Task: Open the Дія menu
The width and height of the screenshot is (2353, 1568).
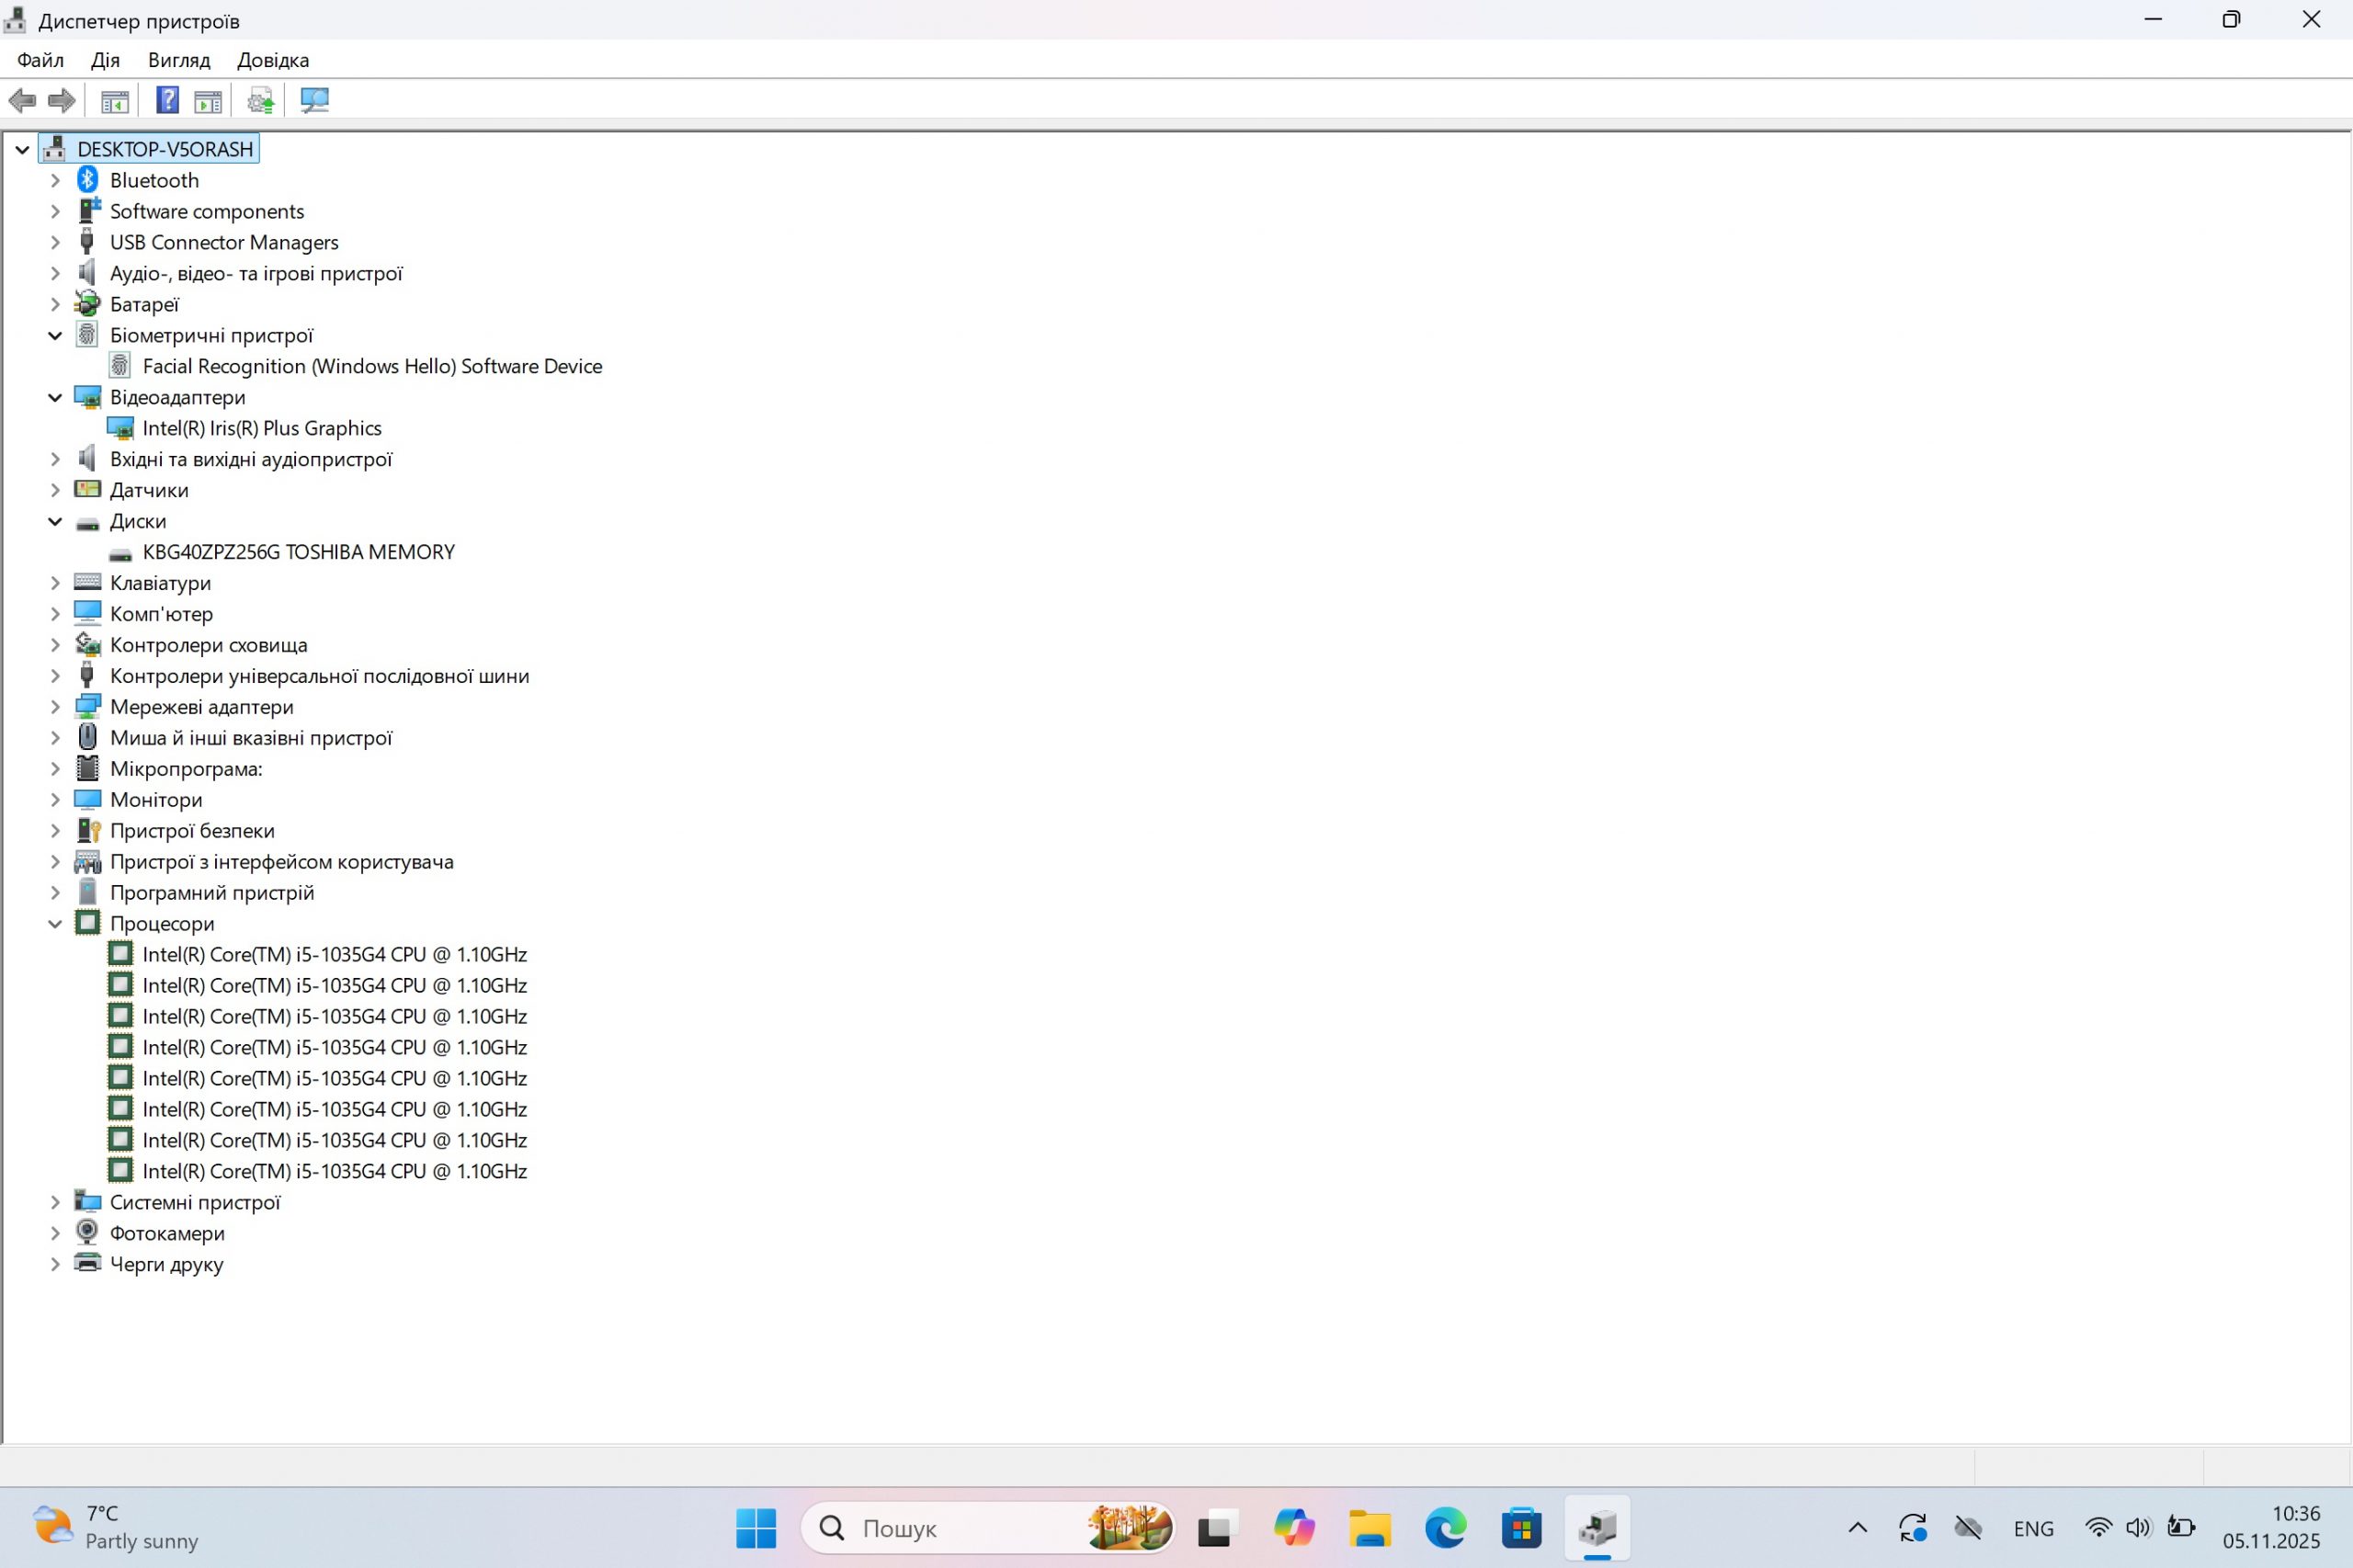Action: [105, 60]
